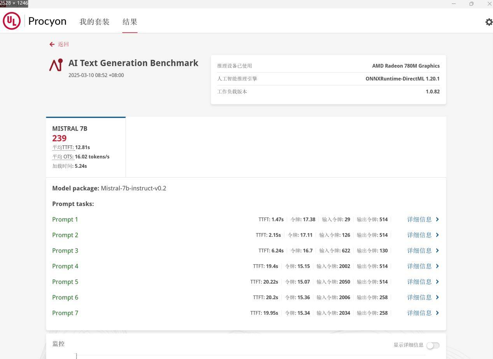Click the chevron arrow for Prompt 3
The height and width of the screenshot is (359, 493).
pyautogui.click(x=437, y=251)
